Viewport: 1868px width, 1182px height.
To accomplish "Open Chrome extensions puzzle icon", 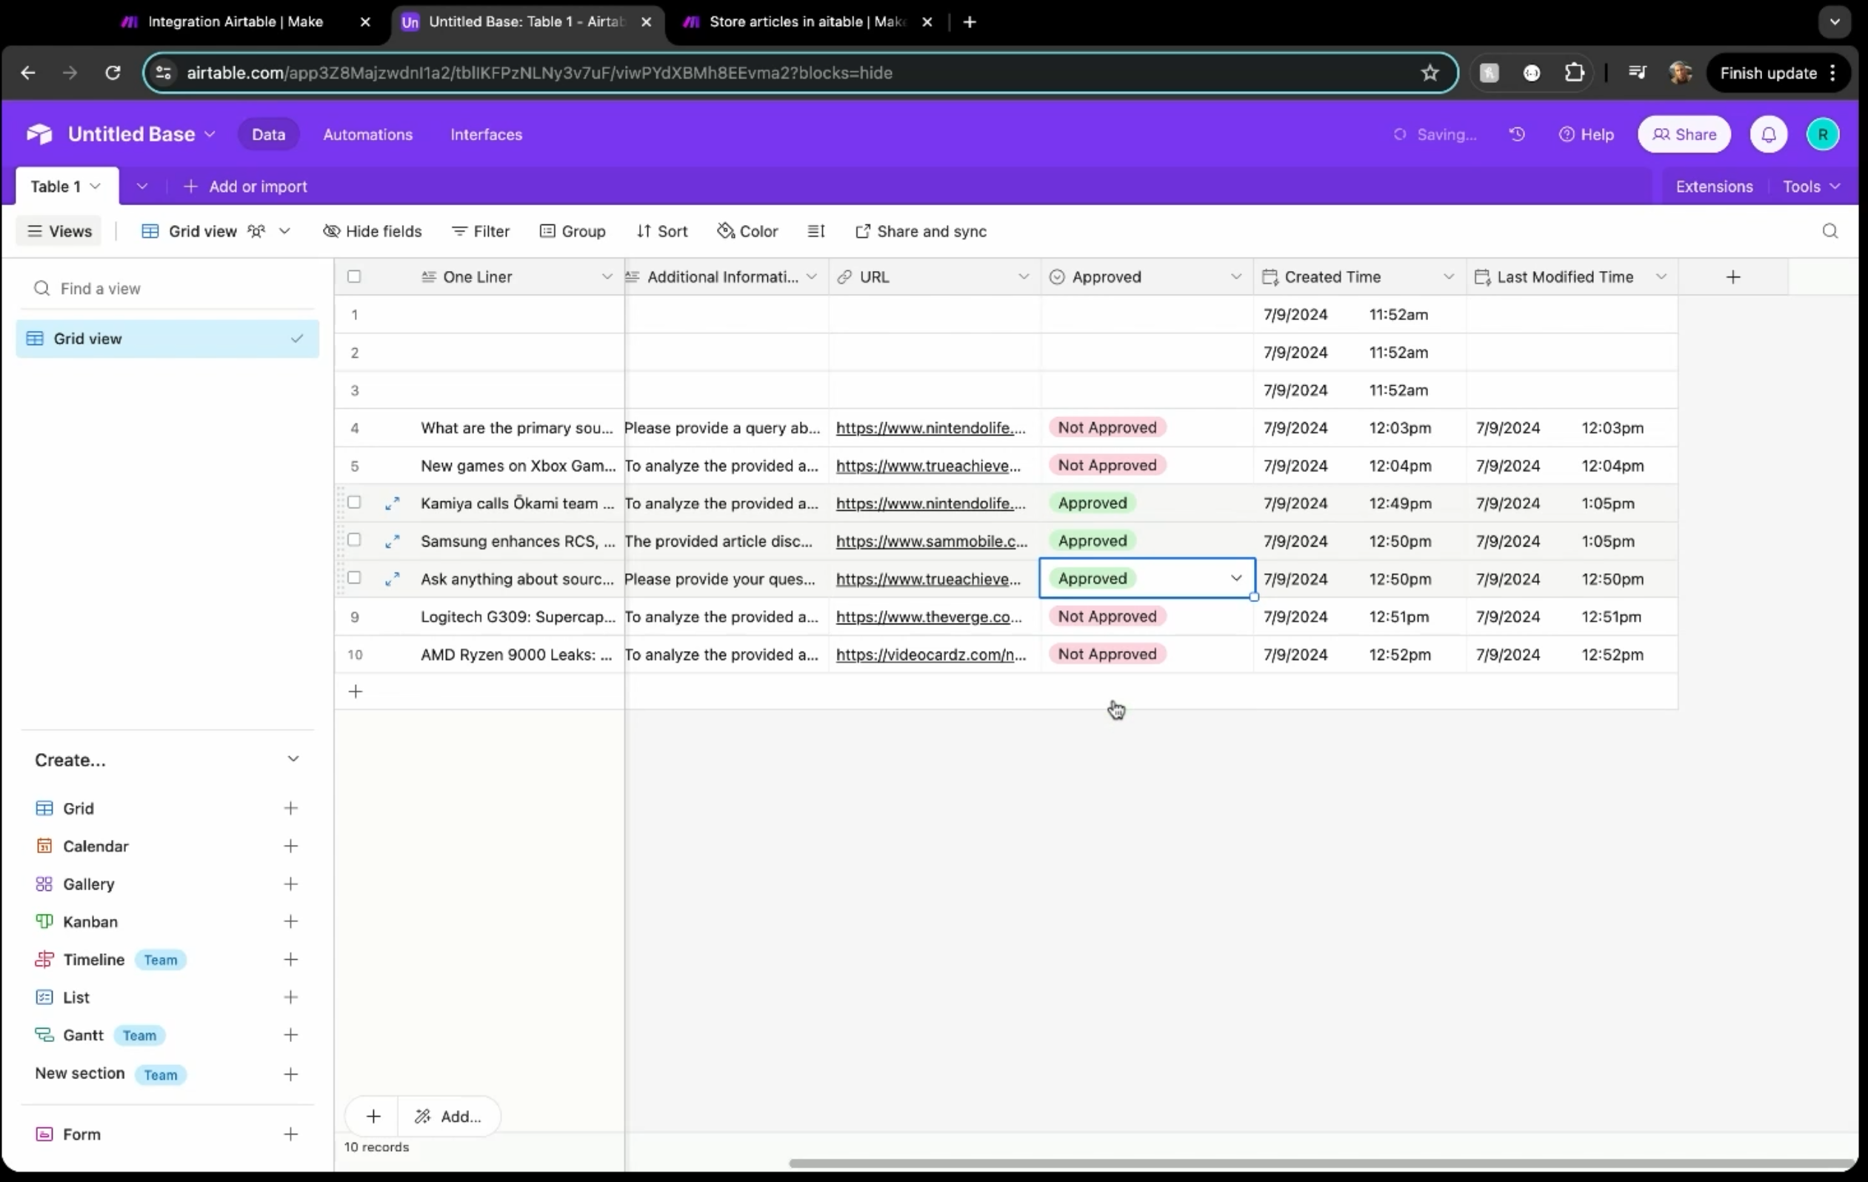I will pyautogui.click(x=1574, y=73).
